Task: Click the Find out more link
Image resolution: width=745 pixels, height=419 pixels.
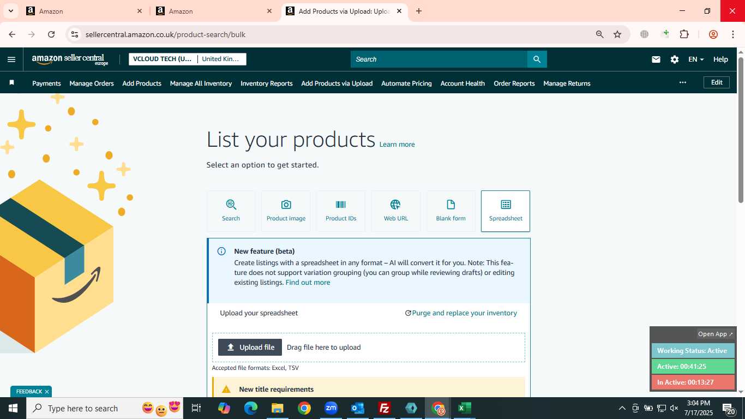Action: click(x=308, y=283)
